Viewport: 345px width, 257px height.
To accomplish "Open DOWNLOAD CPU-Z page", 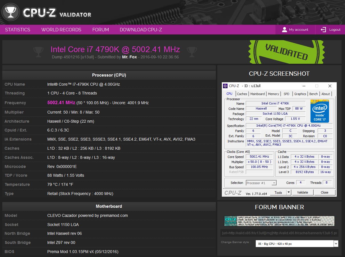I will (141, 30).
